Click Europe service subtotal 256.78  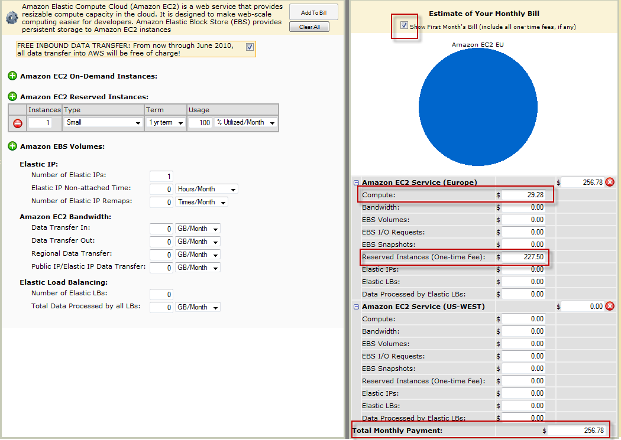[583, 182]
